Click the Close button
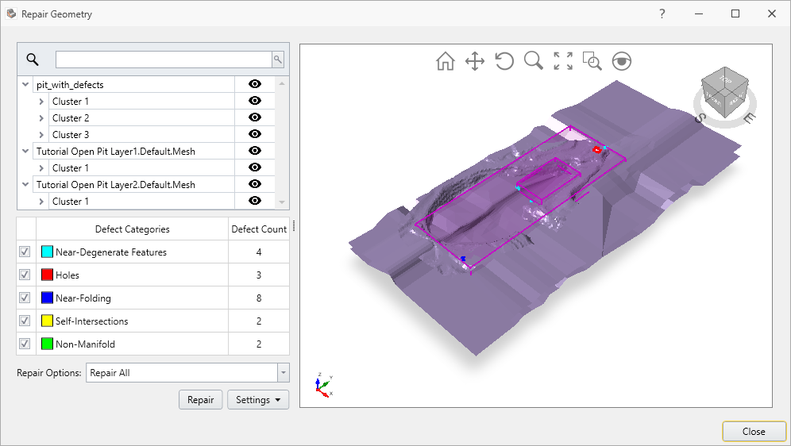791x446 pixels. click(754, 432)
